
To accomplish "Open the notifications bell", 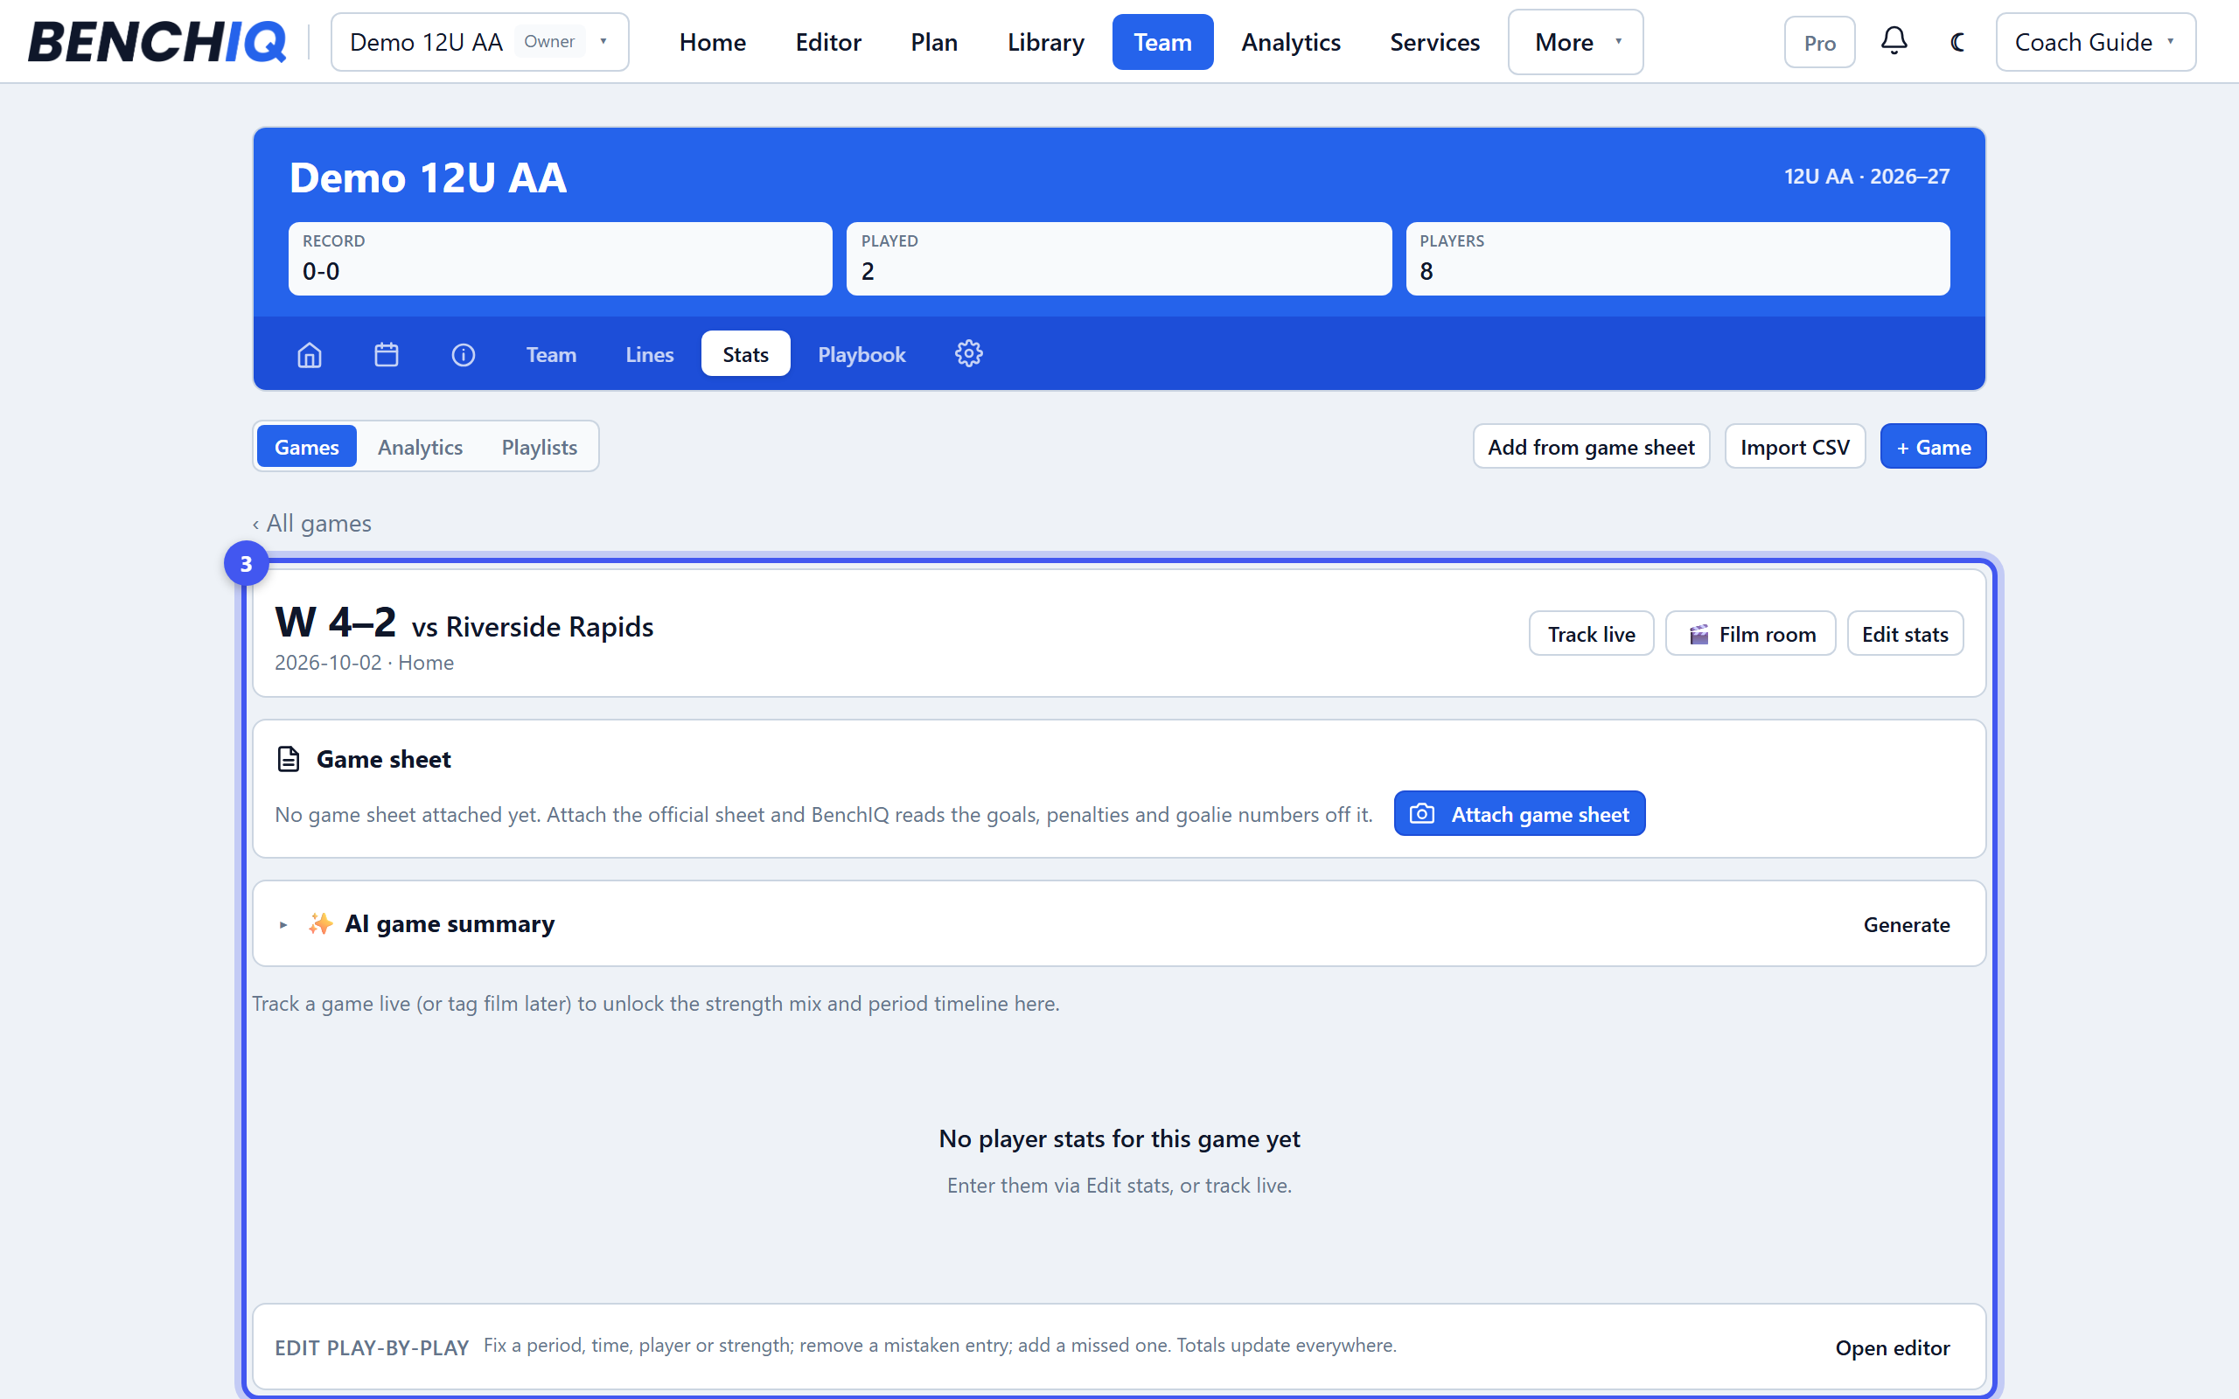I will [1894, 42].
